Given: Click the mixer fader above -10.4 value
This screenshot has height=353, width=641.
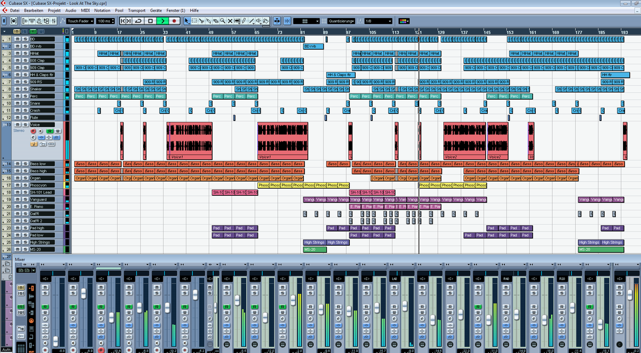Looking at the screenshot, I should point(112,317).
